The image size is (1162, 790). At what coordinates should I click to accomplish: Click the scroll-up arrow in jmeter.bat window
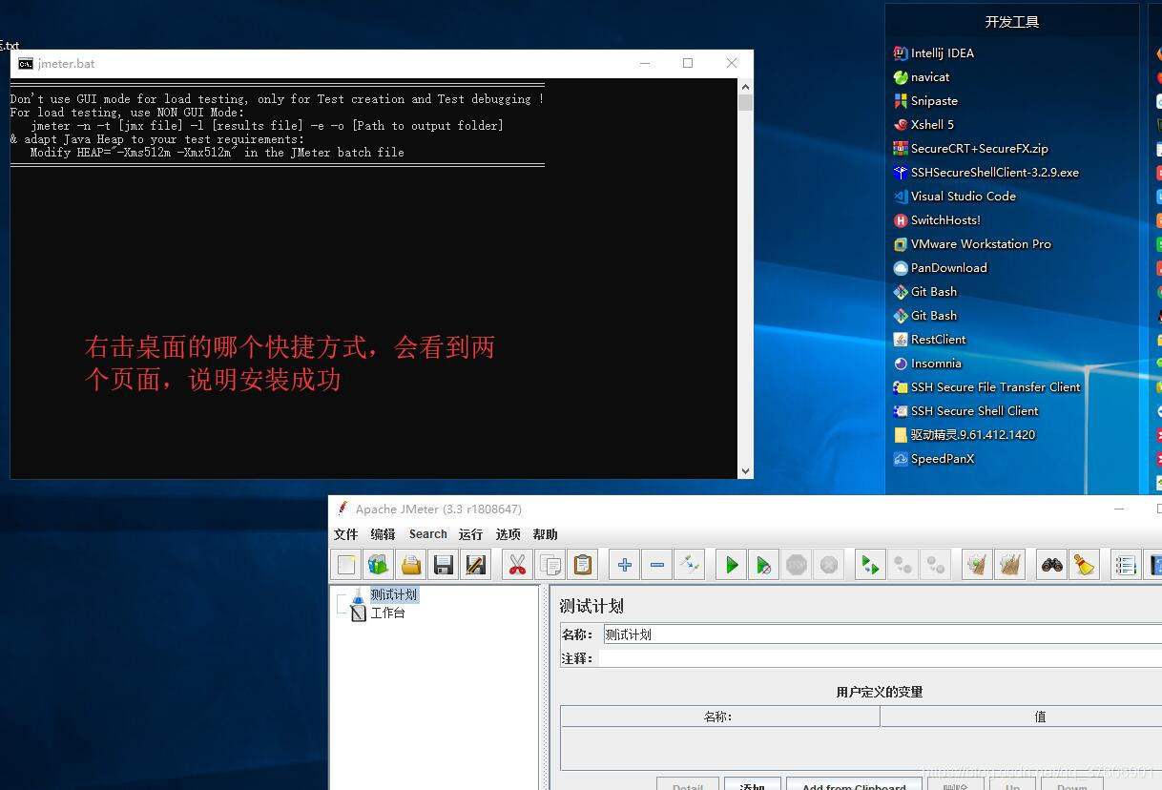pyautogui.click(x=745, y=87)
